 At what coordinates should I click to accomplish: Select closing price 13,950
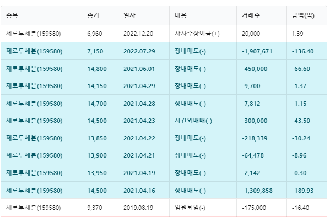[97, 173]
